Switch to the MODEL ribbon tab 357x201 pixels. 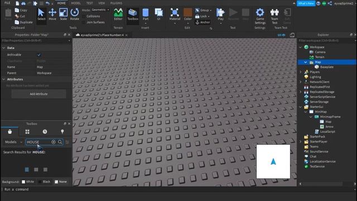pos(76,3)
